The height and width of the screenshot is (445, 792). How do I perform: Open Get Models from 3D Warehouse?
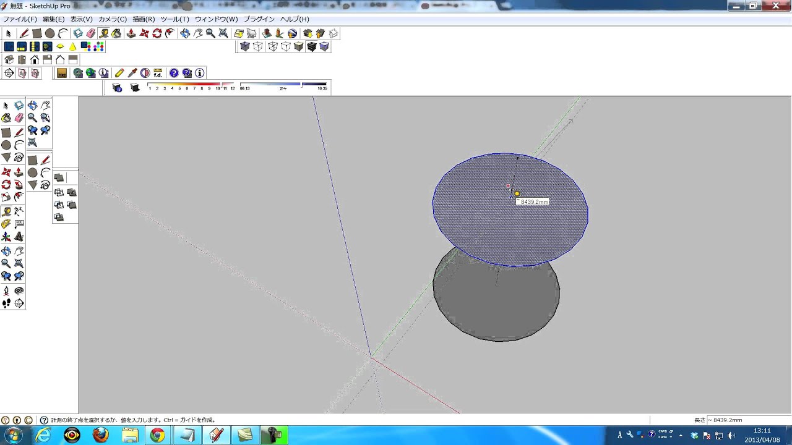[307, 33]
